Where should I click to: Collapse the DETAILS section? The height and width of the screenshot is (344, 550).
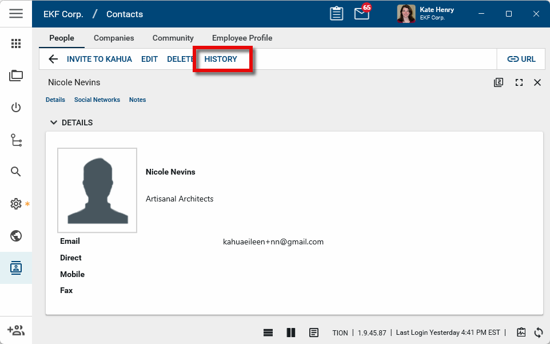click(54, 122)
